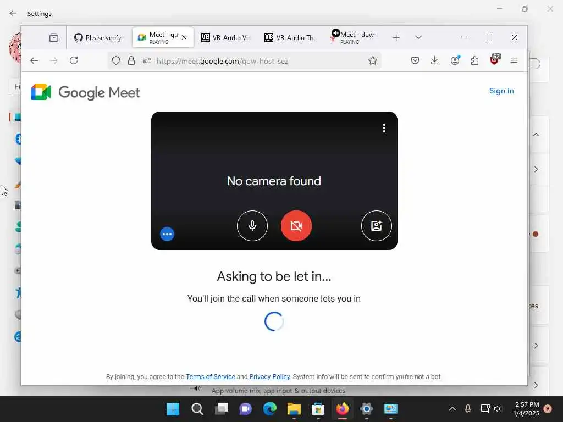The width and height of the screenshot is (563, 422).
Task: Close the Meet - quw tab
Action: click(x=184, y=37)
